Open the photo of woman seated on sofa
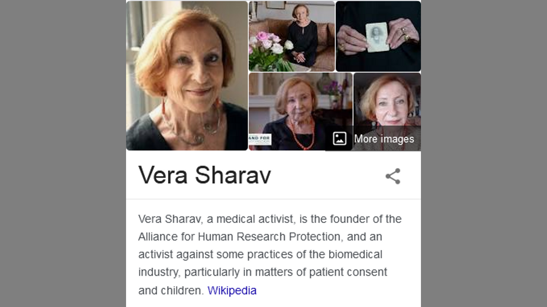 [x=292, y=36]
